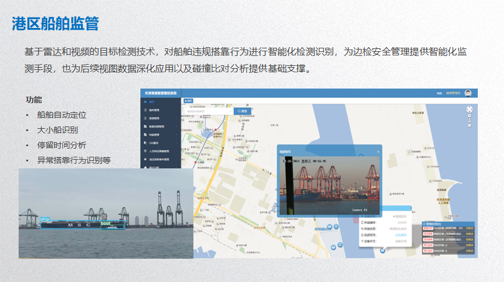Open the user avatar in the header
The height and width of the screenshot is (282, 504).
tap(467, 93)
